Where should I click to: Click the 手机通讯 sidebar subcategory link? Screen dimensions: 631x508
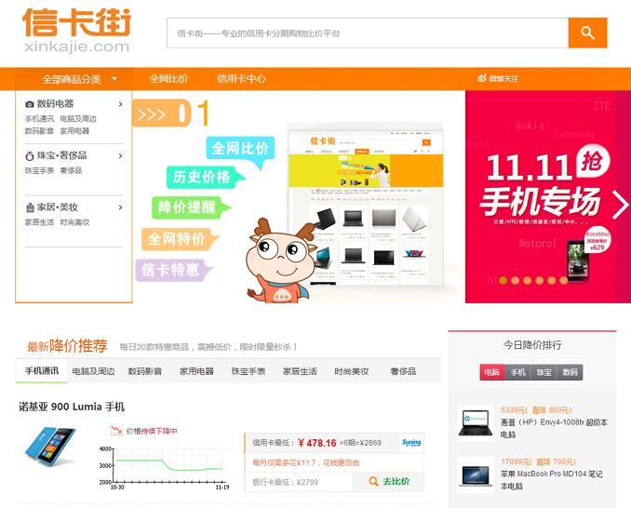pyautogui.click(x=39, y=119)
